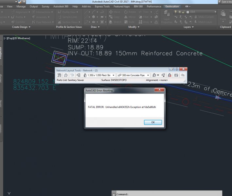Click the pin icon on Network Layout Tools toolbar

(x=172, y=69)
